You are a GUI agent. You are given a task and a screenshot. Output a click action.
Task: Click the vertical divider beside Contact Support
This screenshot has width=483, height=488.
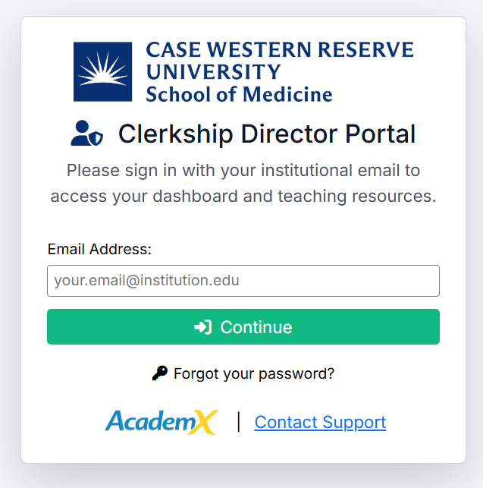pos(239,422)
